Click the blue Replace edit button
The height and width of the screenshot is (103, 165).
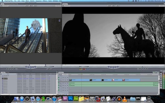pyautogui.click(x=88, y=69)
